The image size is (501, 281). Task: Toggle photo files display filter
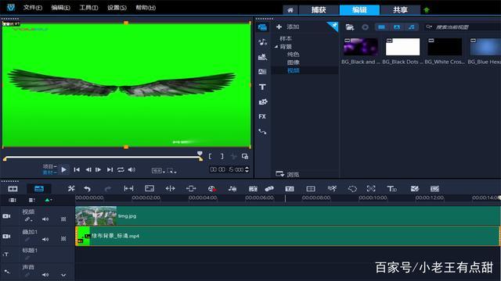397,27
